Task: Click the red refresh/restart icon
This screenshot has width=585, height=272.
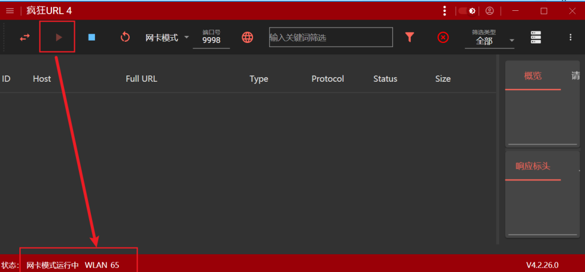Action: (125, 37)
